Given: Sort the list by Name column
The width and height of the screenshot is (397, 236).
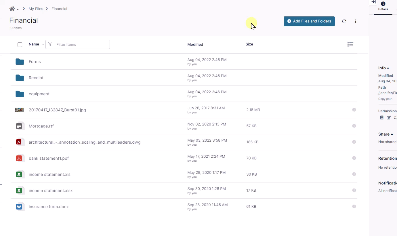Looking at the screenshot, I should coord(34,44).
